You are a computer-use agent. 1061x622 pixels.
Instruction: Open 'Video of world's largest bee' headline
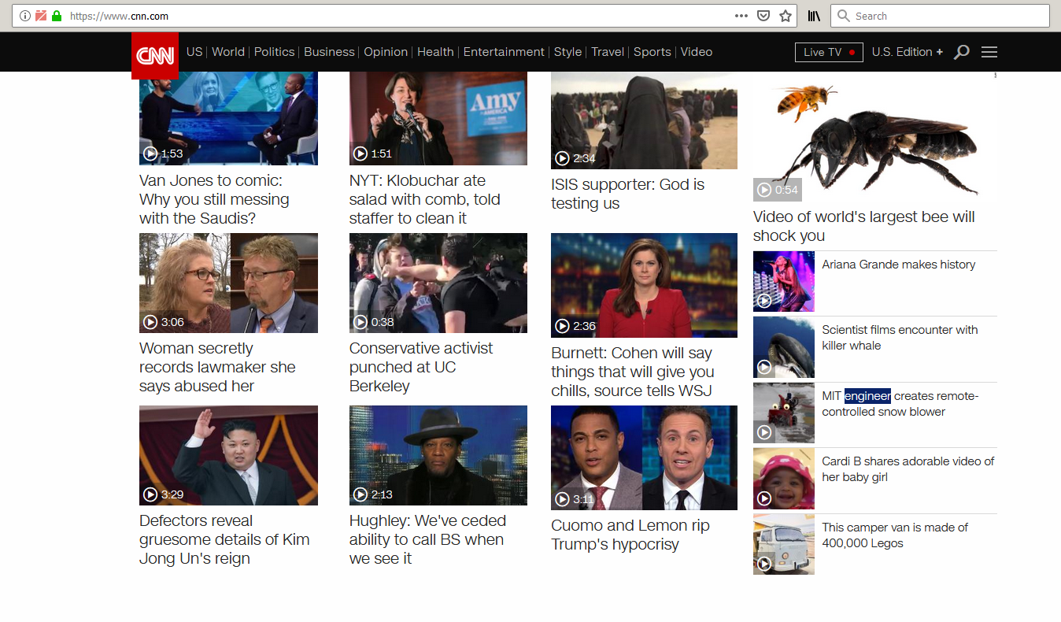(864, 226)
